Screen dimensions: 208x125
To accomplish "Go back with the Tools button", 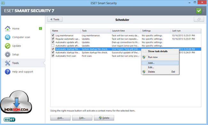I will tap(55, 19).
